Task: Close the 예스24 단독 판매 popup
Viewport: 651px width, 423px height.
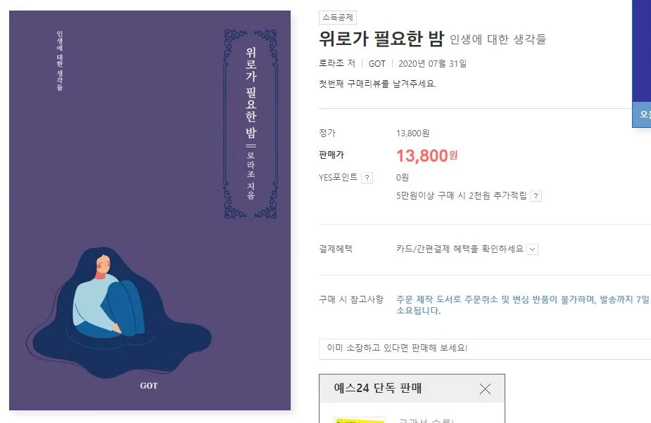Action: [485, 389]
